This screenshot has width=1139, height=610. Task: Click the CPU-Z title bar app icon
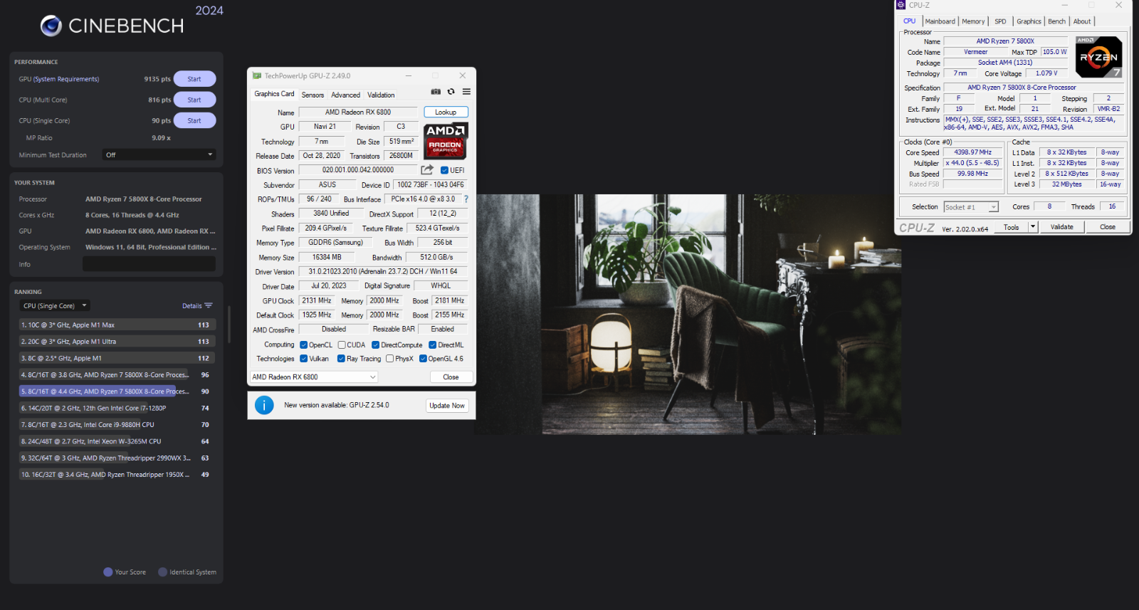point(901,5)
